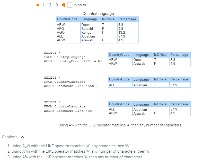Click the CountryLanguage table title

point(98,14)
